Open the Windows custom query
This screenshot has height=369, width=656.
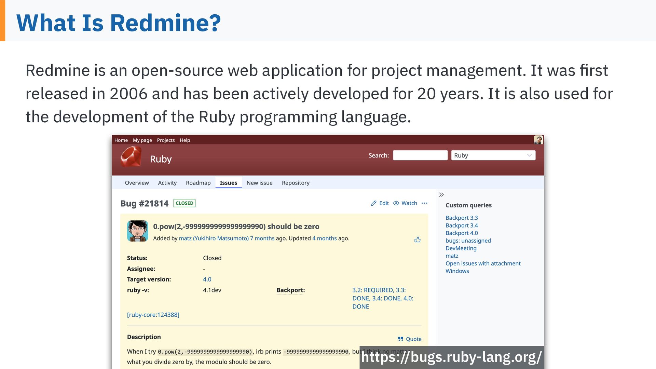point(457,271)
